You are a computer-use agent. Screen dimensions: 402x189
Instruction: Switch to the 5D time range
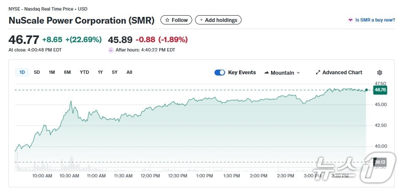37,72
